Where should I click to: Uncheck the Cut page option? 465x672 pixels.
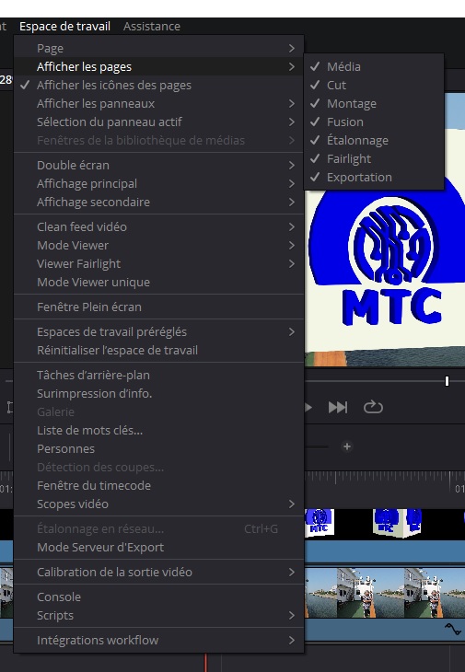374,86
